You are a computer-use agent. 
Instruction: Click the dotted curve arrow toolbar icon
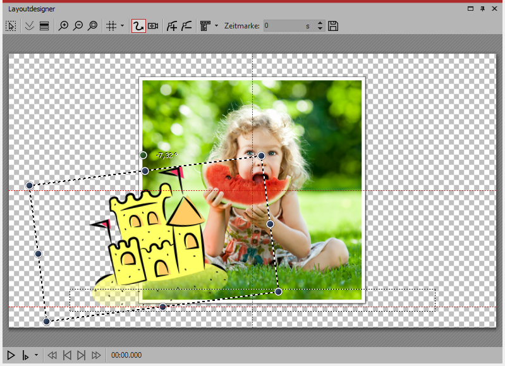tap(30, 26)
